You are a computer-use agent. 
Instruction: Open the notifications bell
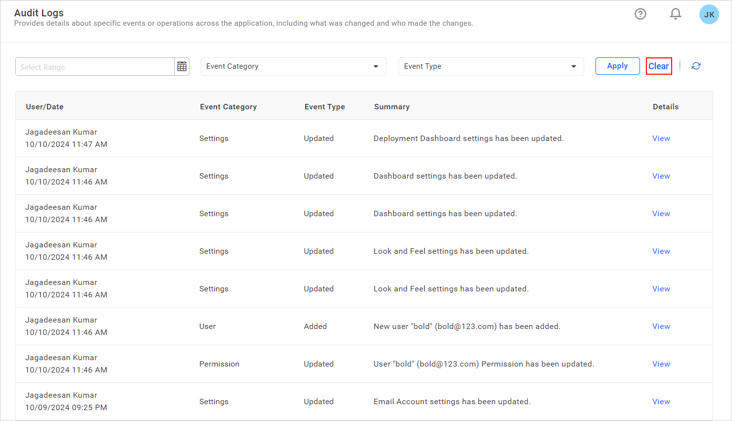tap(676, 14)
